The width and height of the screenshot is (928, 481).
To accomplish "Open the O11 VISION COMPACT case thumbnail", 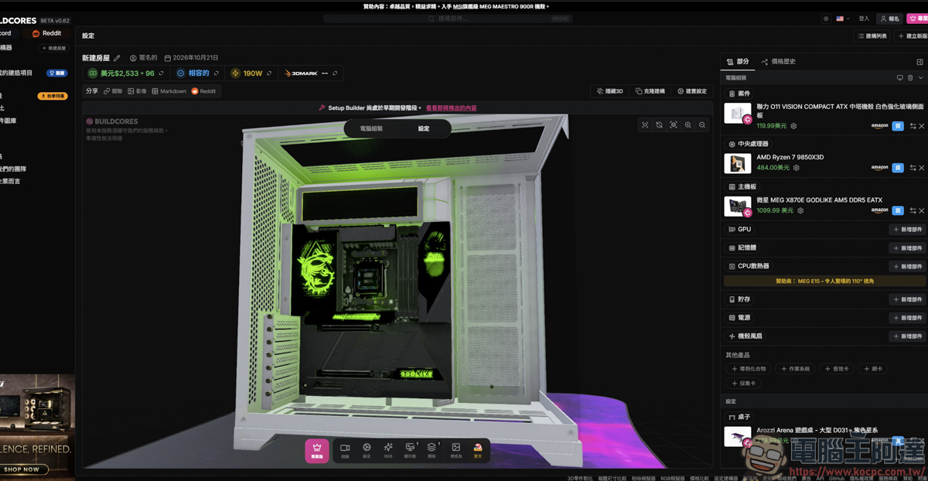I will pyautogui.click(x=737, y=113).
